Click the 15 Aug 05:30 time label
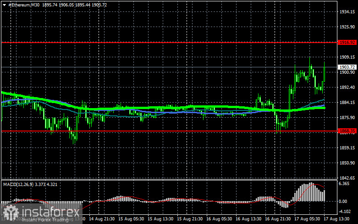 pyautogui.click(x=131, y=219)
